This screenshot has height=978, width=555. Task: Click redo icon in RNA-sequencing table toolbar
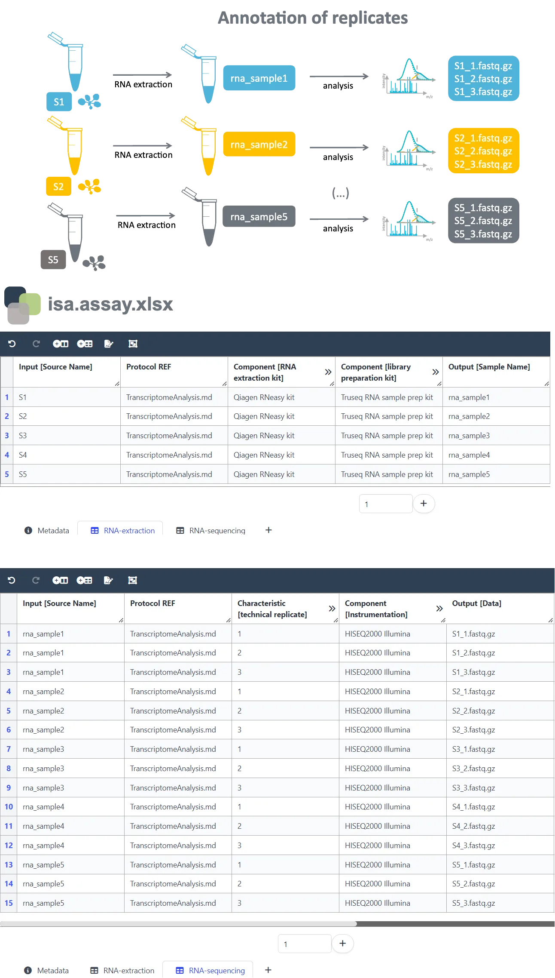click(36, 580)
